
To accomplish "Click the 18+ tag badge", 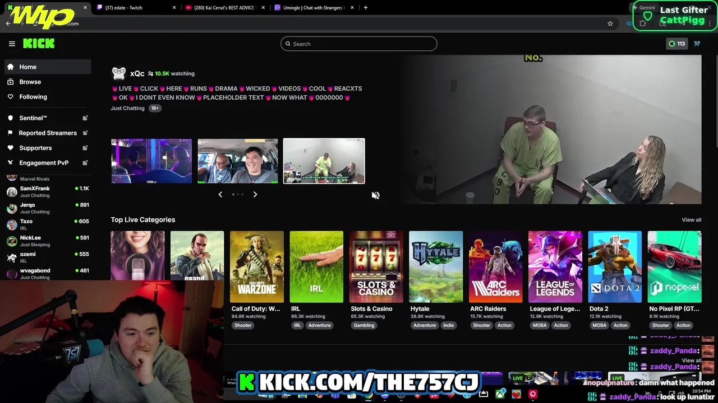I will pyautogui.click(x=155, y=108).
